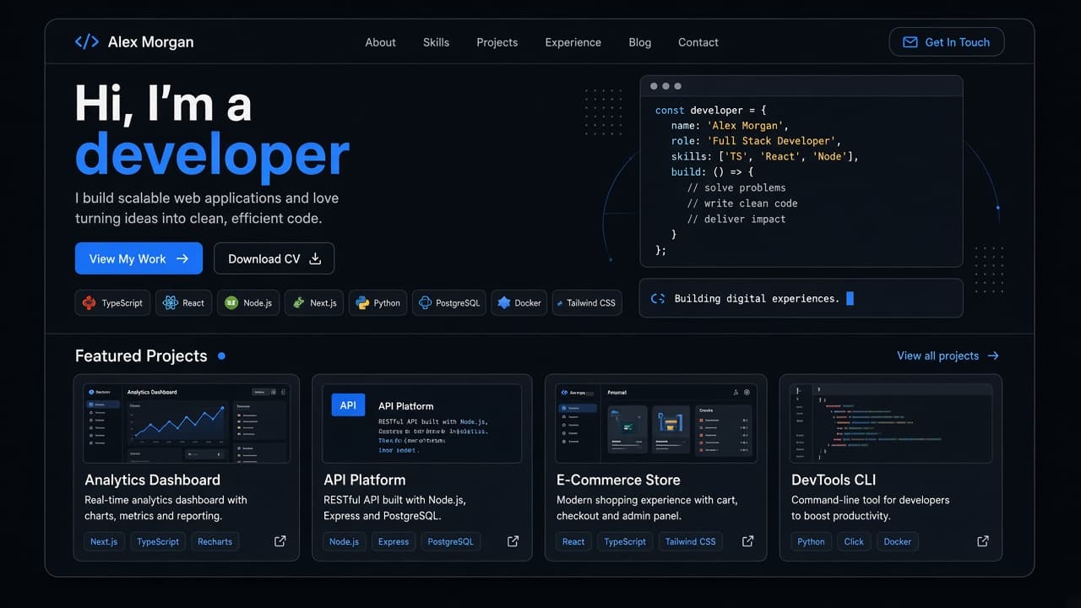Select PostgreSQL tag on API Platform card

click(451, 541)
